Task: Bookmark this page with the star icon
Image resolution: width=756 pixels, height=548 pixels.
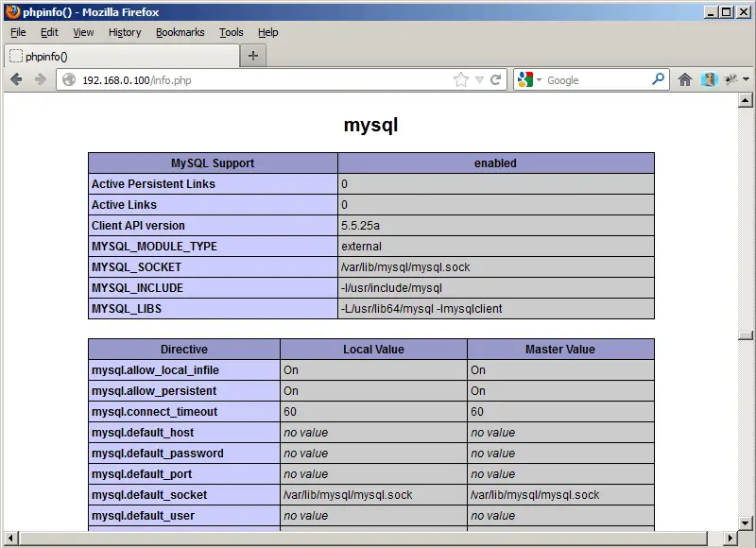Action: click(461, 79)
